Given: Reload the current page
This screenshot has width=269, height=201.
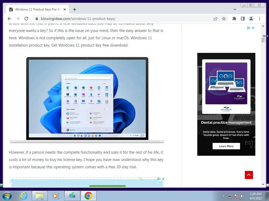Looking at the screenshot, I should (26, 19).
